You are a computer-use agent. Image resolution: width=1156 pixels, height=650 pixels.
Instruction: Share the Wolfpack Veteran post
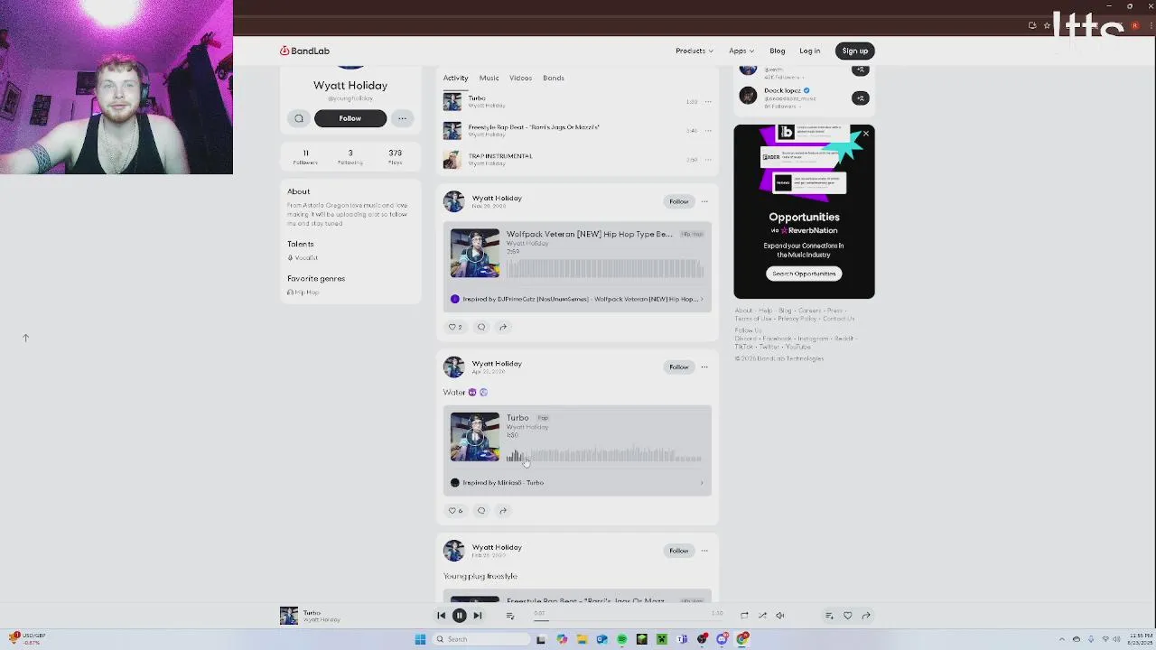tap(503, 327)
